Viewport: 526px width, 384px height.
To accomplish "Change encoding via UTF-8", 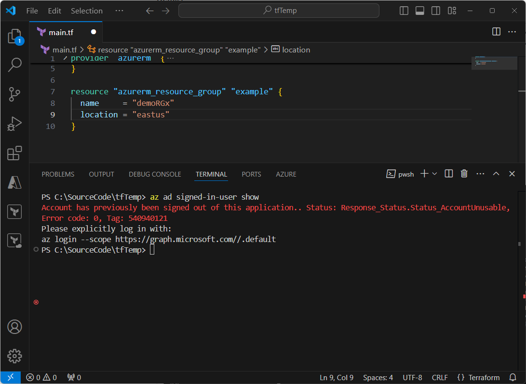I will [412, 377].
